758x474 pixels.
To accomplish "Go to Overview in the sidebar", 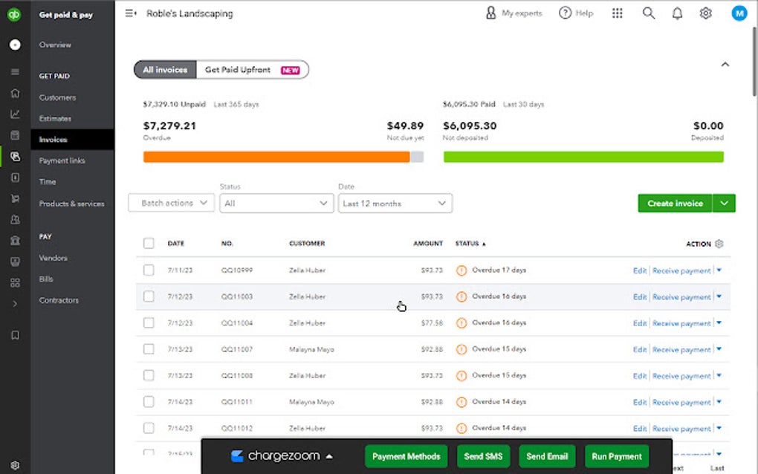I will (x=55, y=45).
